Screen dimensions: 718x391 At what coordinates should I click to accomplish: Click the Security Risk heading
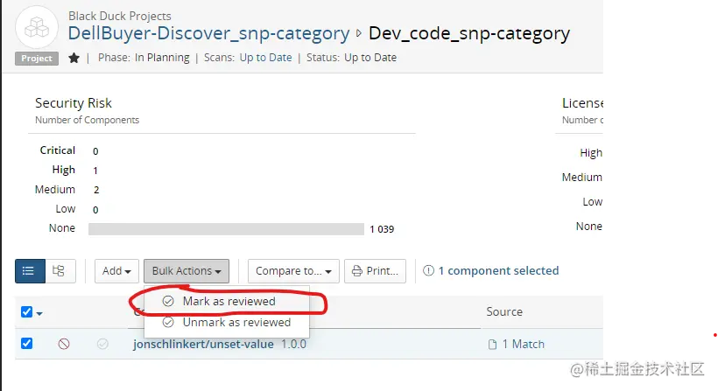(74, 103)
